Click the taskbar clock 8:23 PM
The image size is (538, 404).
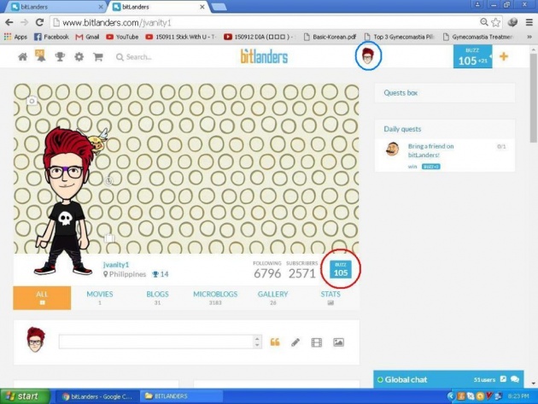point(518,396)
